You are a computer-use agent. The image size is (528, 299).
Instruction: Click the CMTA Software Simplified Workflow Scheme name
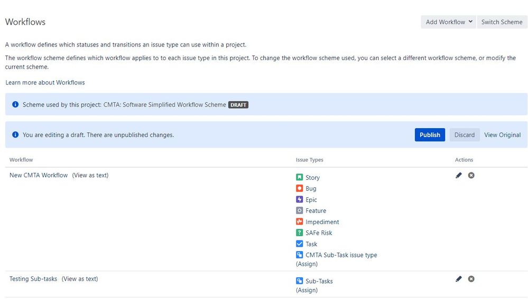point(165,104)
